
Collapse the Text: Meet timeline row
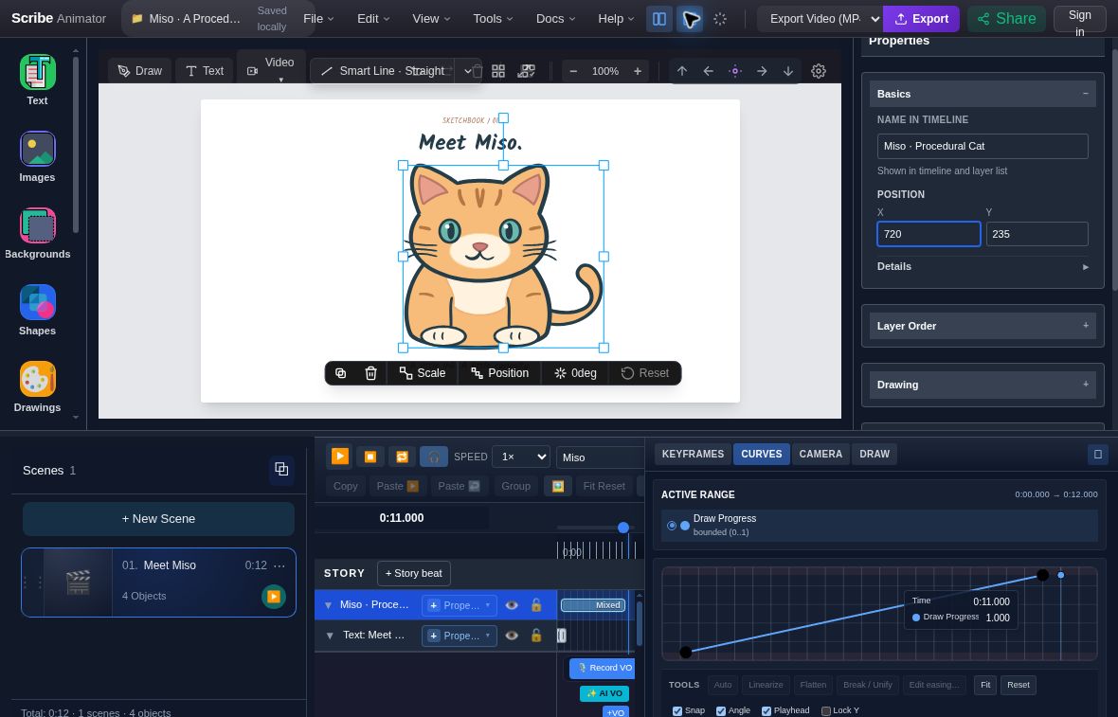click(330, 635)
